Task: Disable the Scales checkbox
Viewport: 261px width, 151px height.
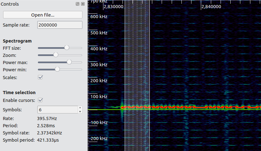Action: pyautogui.click(x=40, y=77)
